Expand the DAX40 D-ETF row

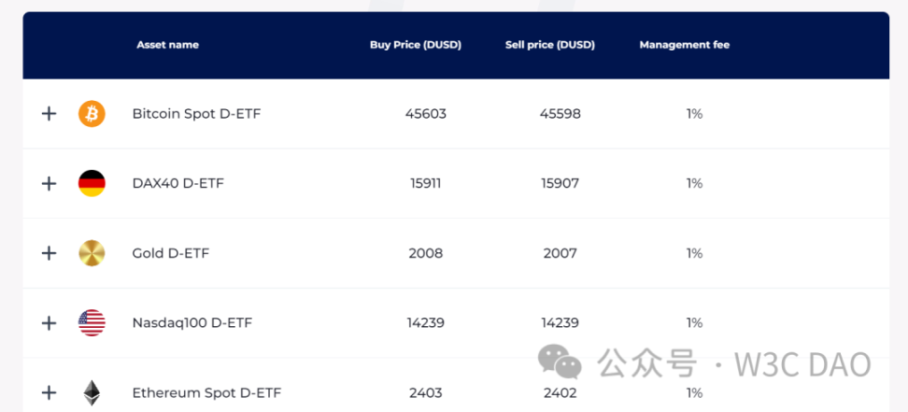(x=50, y=183)
